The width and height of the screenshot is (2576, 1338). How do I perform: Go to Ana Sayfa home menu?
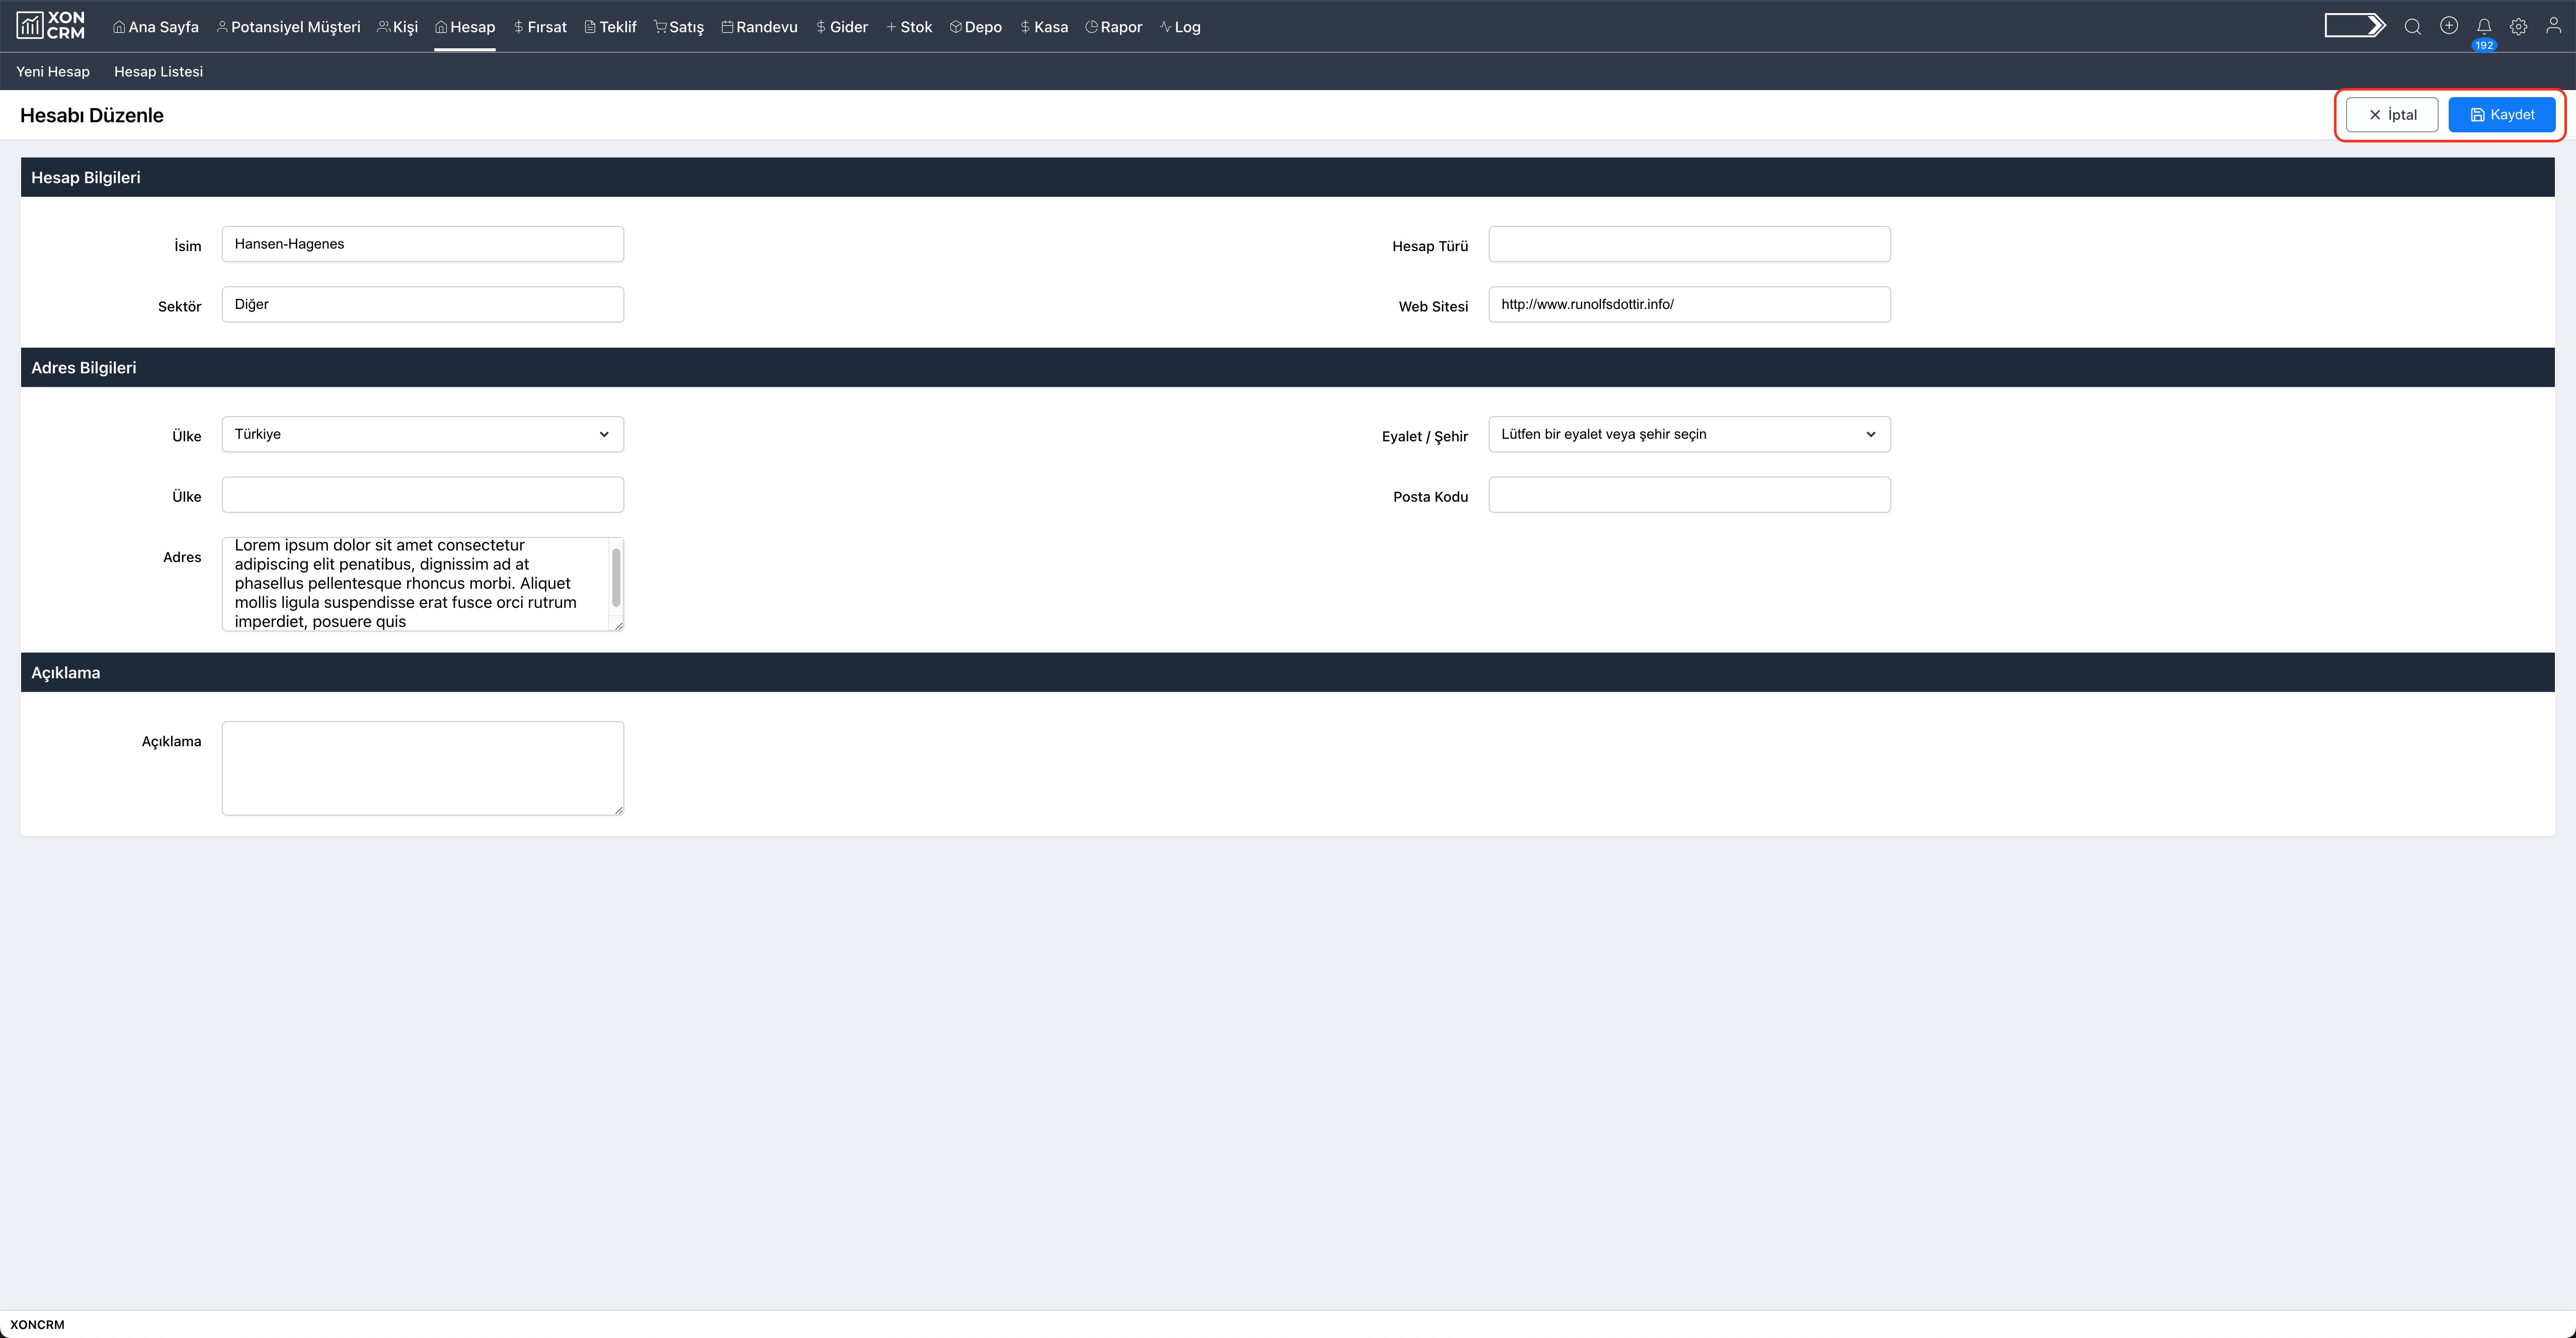point(155,27)
